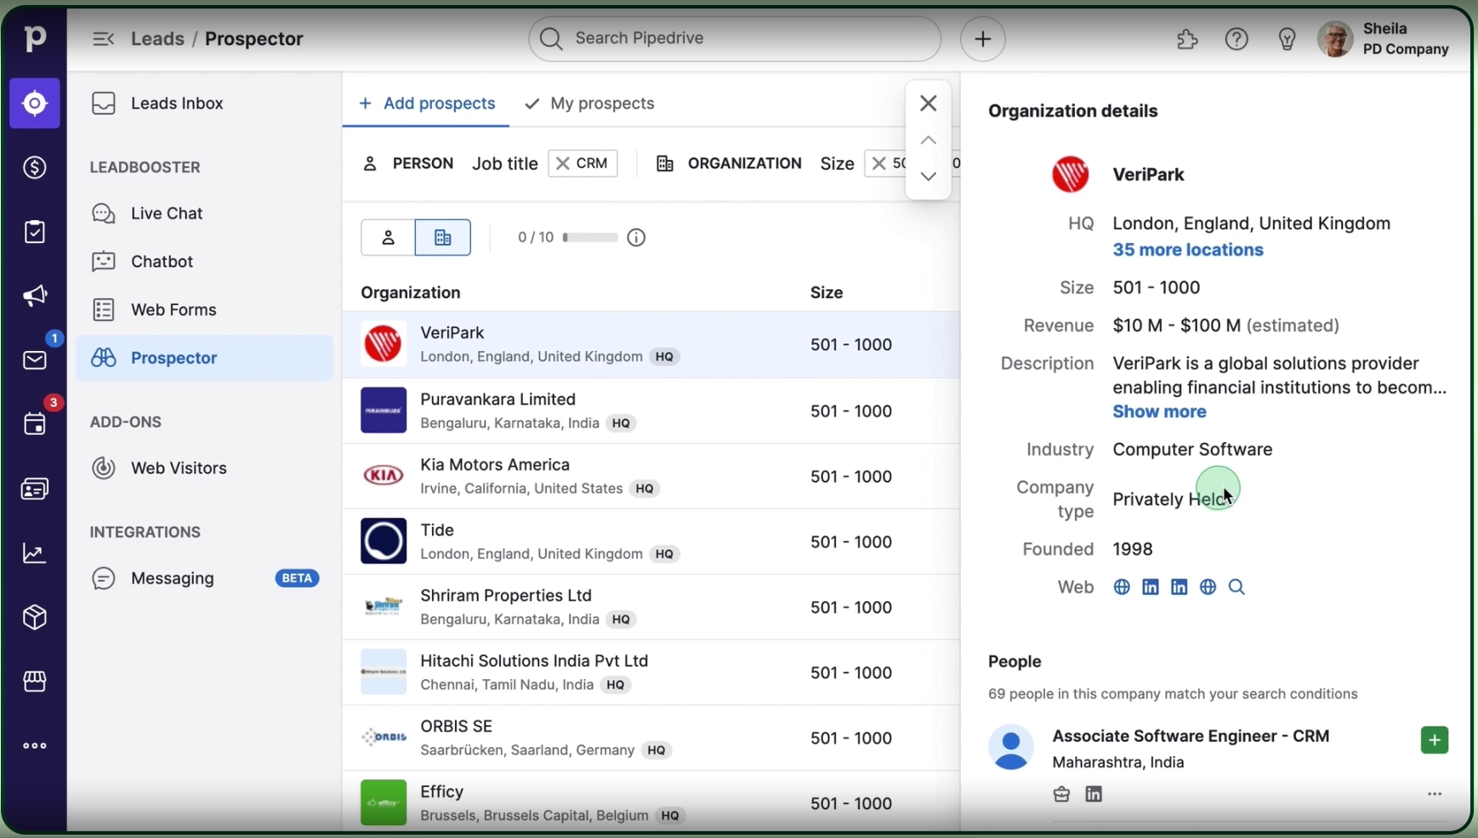Open Live Chat
Screen dimensions: 1478x838
click(x=205, y=213)
